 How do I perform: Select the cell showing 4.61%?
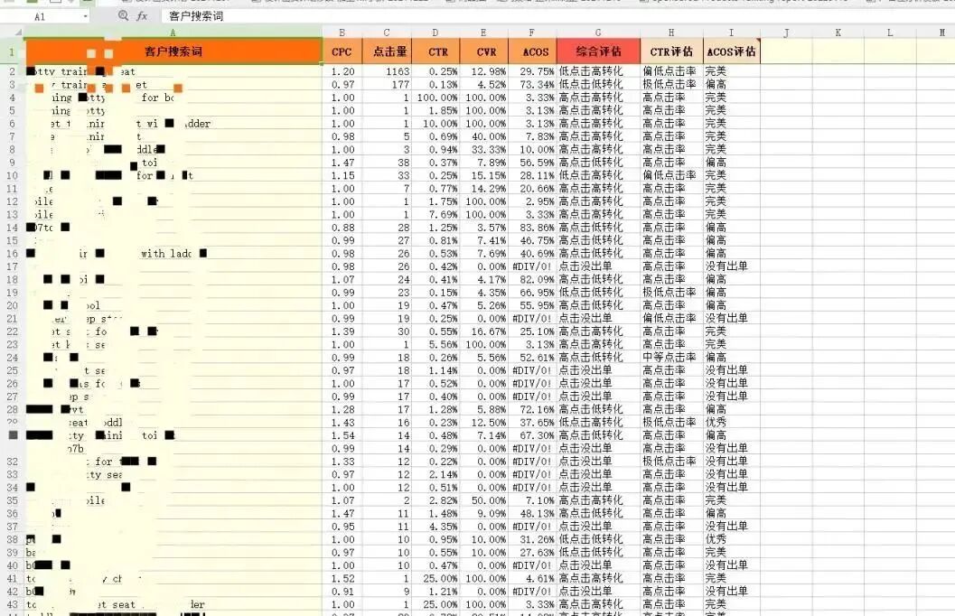coord(531,578)
